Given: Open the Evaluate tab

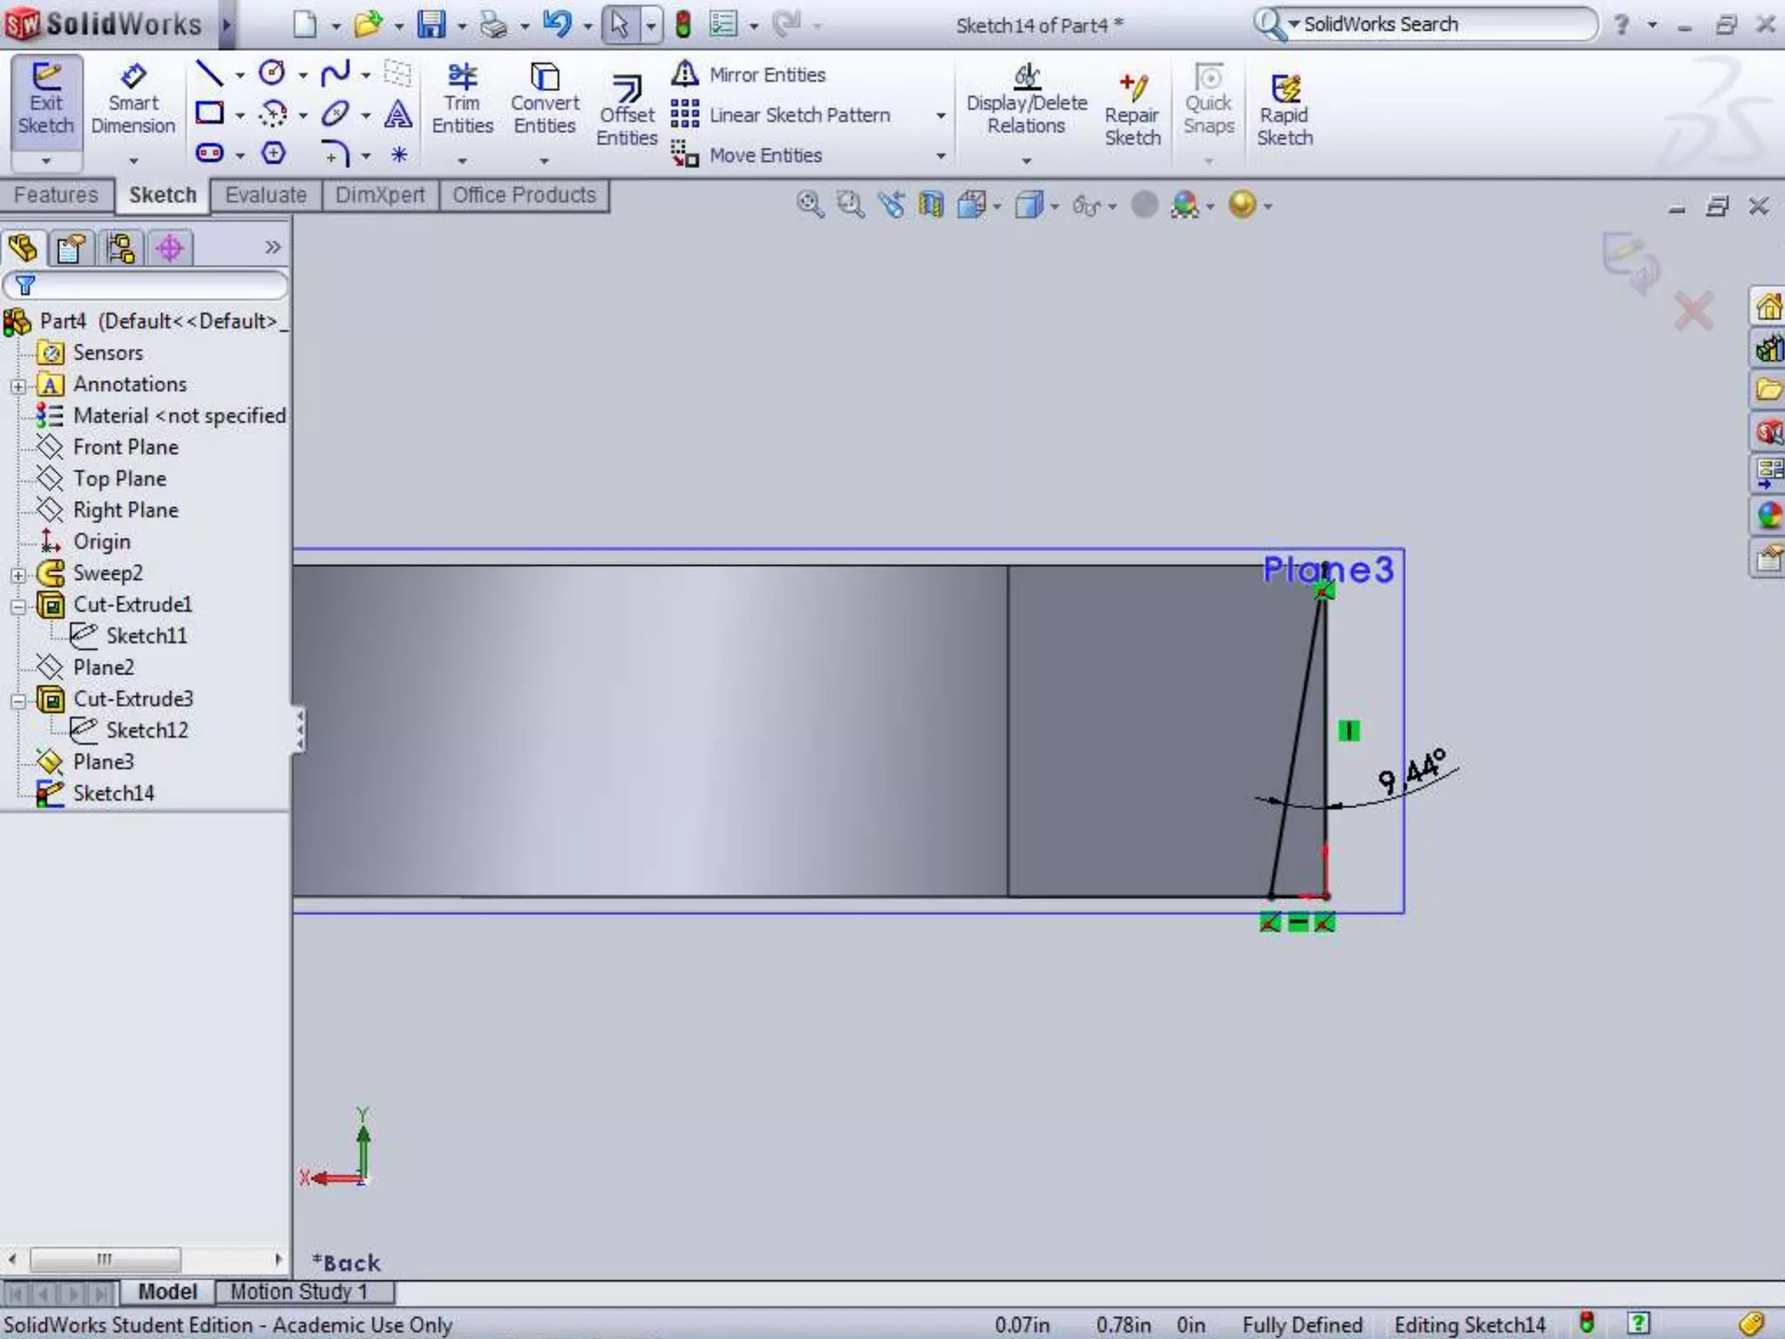Looking at the screenshot, I should click(266, 195).
